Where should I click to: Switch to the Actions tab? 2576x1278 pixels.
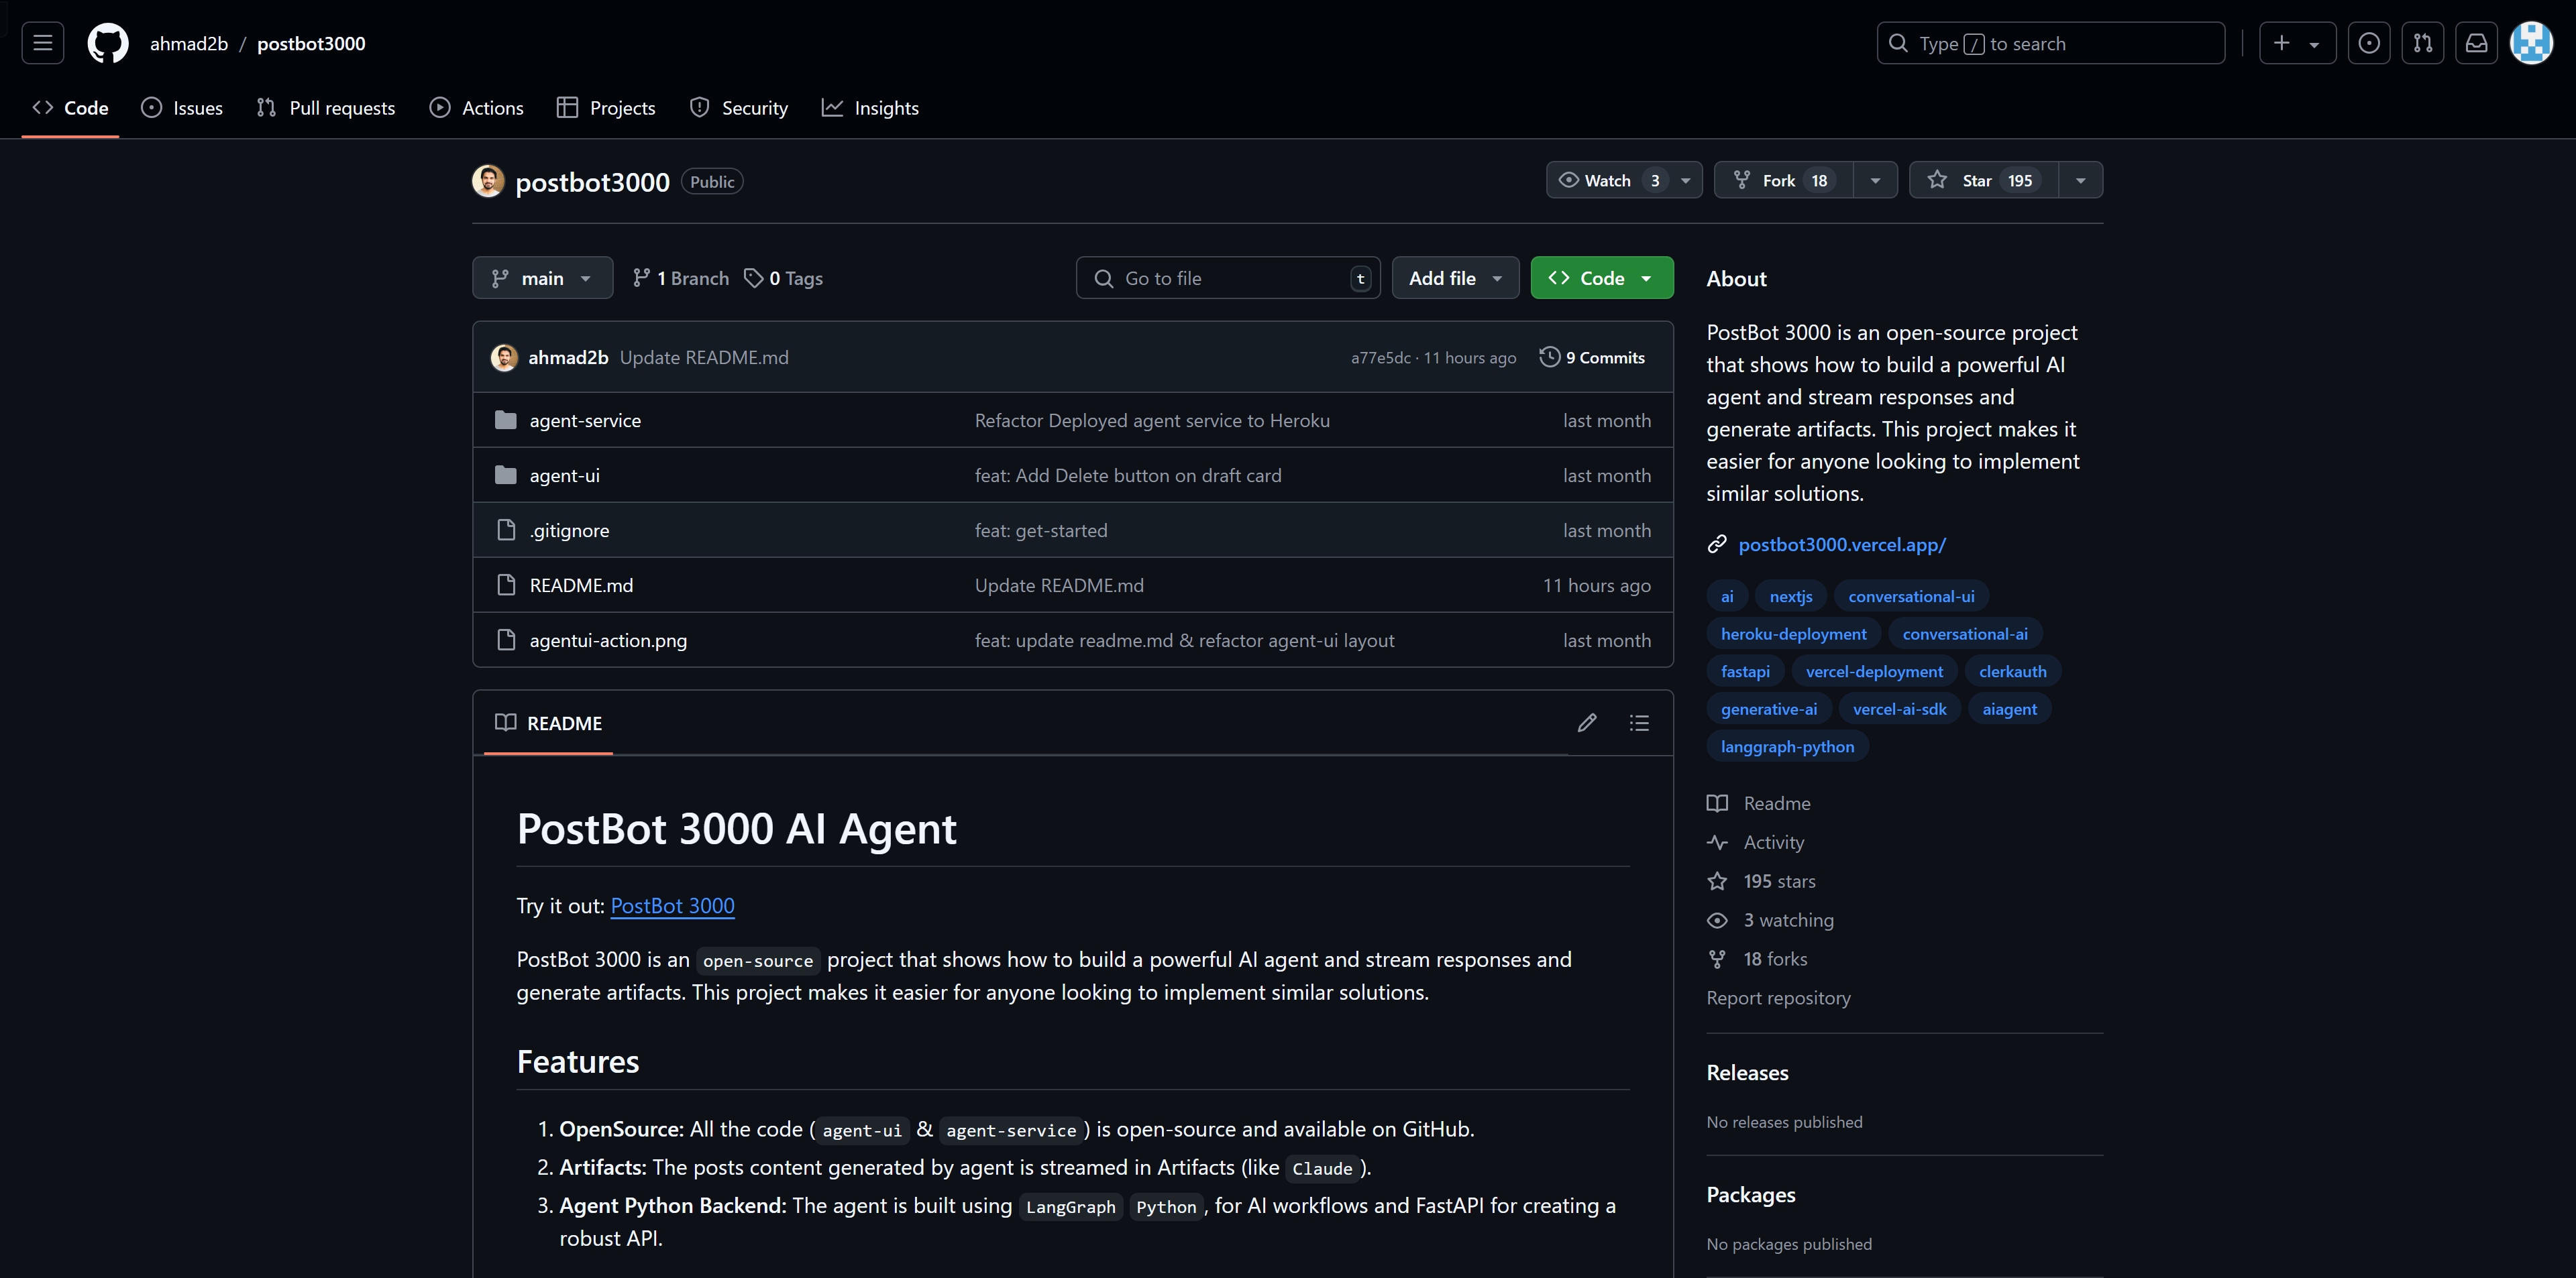(476, 108)
